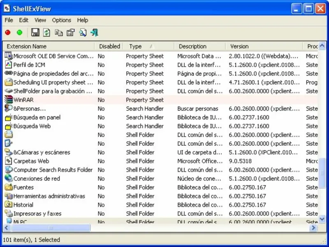
Task: Click the Find magnifier toolbar icon
Action: (x=83, y=33)
